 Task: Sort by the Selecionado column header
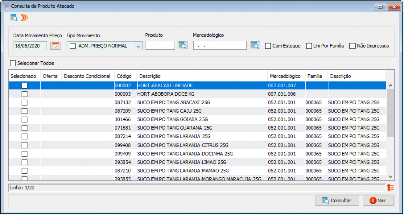(x=23, y=76)
